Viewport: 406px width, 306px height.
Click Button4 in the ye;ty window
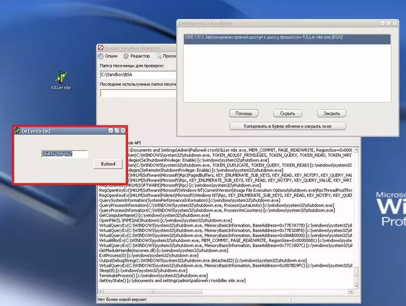(x=108, y=164)
